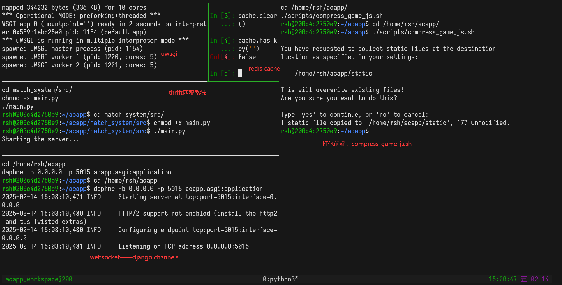
Task: Focus the IPython In [5] input cursor
Action: 240,73
